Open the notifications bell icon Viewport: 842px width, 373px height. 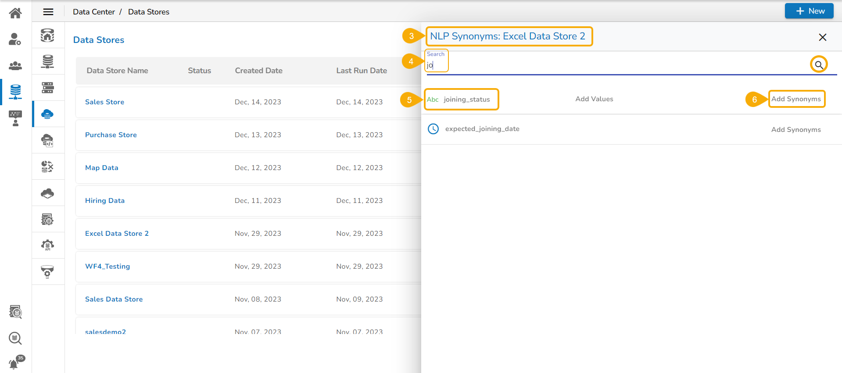point(14,363)
